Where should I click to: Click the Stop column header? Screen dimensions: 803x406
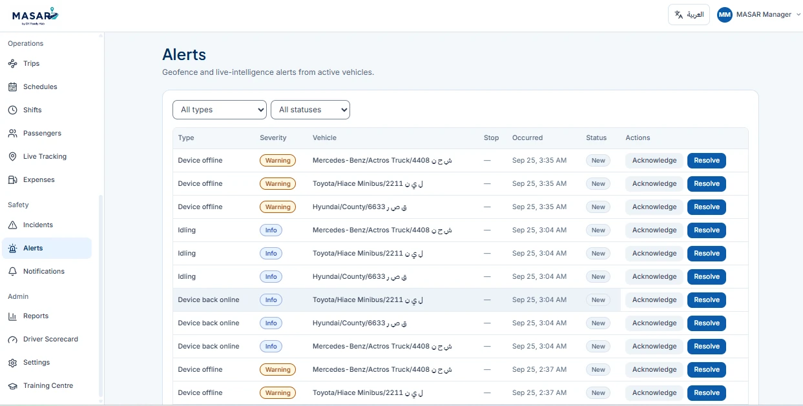(492, 137)
